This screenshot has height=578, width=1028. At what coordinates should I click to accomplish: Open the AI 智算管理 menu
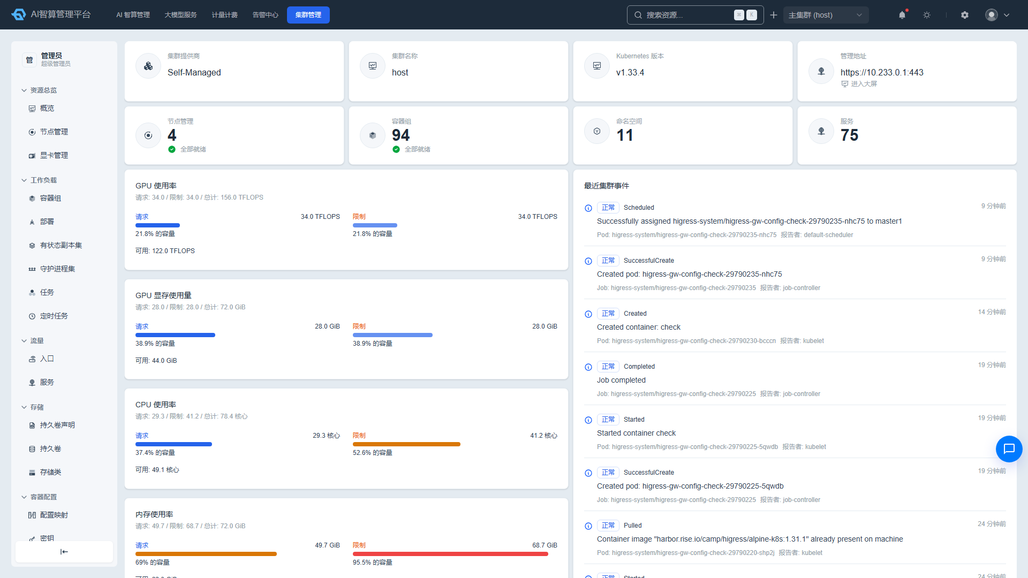[133, 15]
